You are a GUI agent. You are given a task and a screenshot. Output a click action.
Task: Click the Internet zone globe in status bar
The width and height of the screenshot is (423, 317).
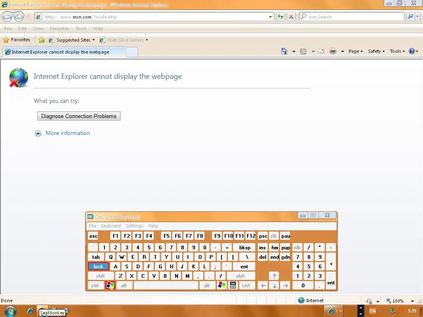pos(301,300)
